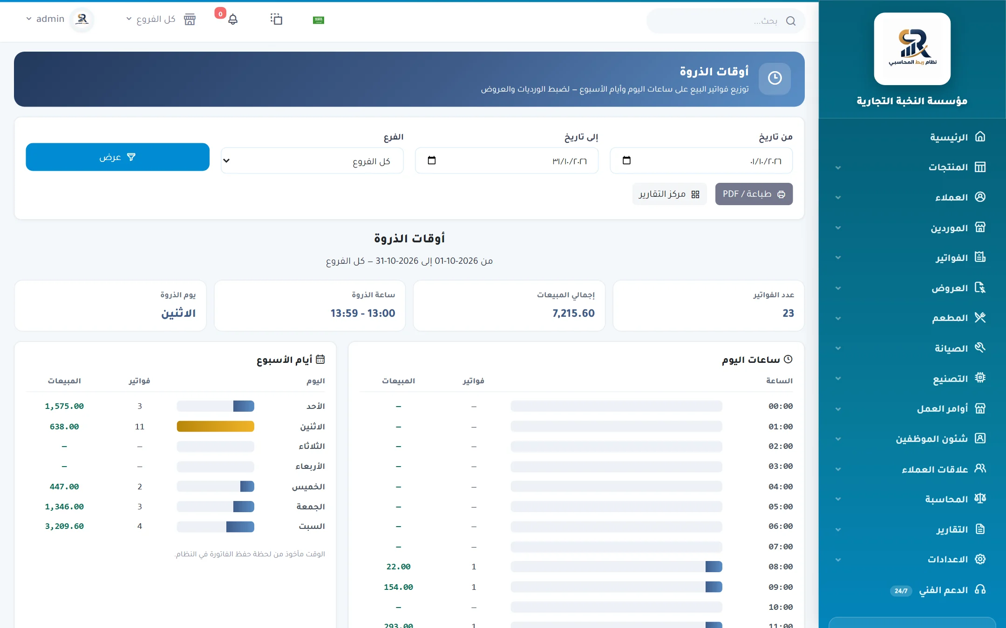Click the golden الاثنين progress bar

click(x=216, y=427)
